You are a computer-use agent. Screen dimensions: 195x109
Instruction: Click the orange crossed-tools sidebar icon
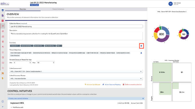pos(3,73)
